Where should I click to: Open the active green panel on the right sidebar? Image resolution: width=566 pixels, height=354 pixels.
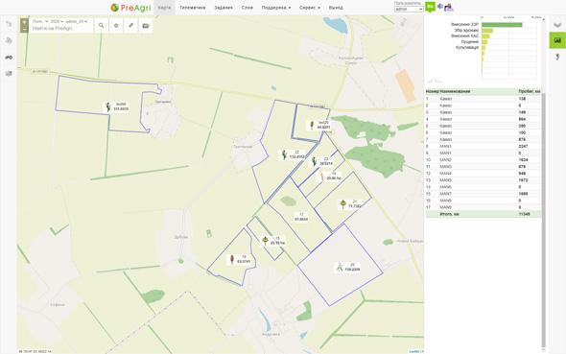557,40
